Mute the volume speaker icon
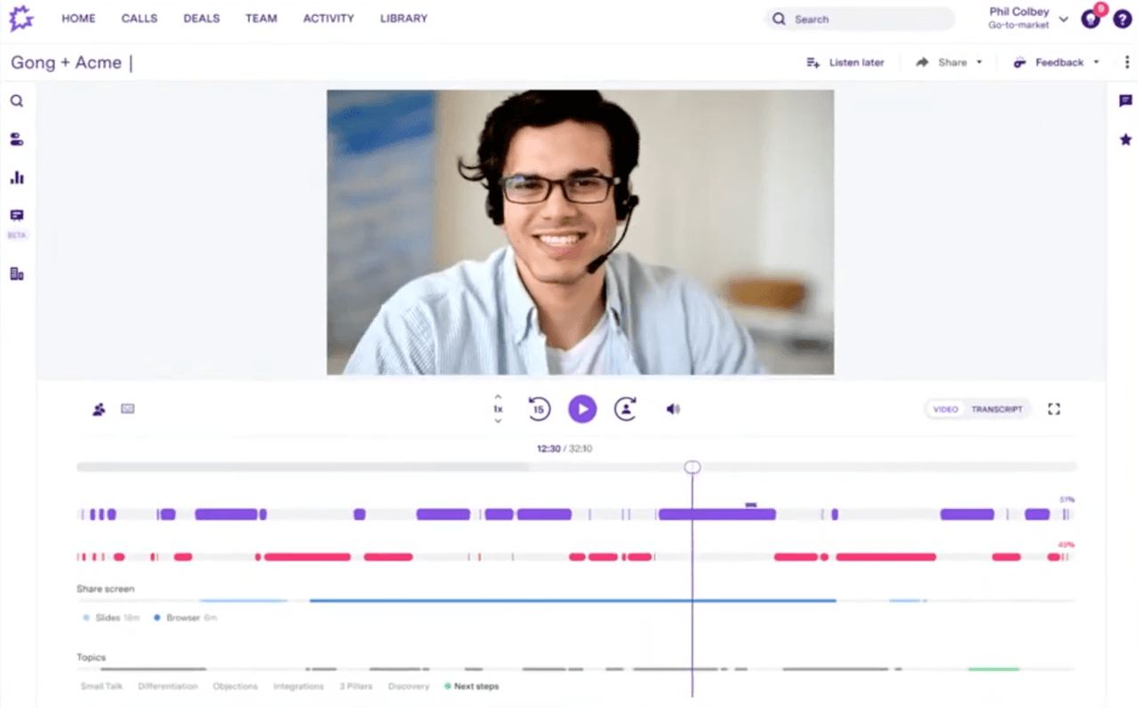Image resolution: width=1138 pixels, height=708 pixels. click(673, 409)
